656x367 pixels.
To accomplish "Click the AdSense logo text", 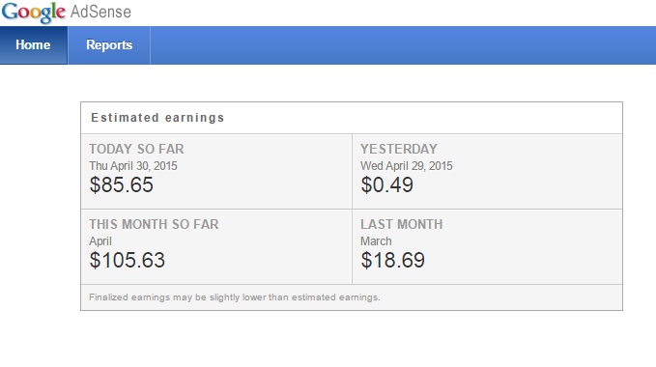I will tap(100, 12).
